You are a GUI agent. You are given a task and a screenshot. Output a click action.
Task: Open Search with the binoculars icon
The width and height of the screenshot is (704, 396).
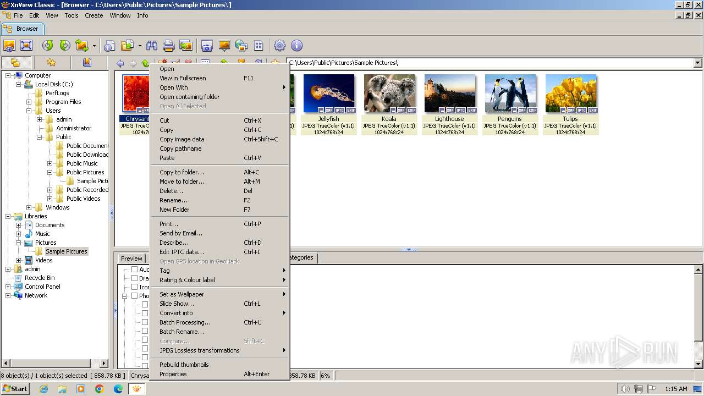pos(152,46)
